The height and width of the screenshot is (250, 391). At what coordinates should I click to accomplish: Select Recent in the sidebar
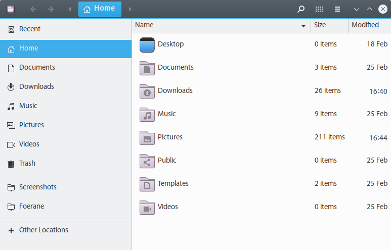[x=29, y=29]
